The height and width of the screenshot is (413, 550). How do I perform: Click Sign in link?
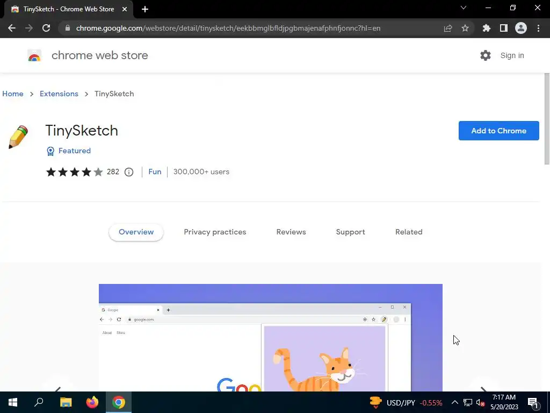pyautogui.click(x=512, y=55)
